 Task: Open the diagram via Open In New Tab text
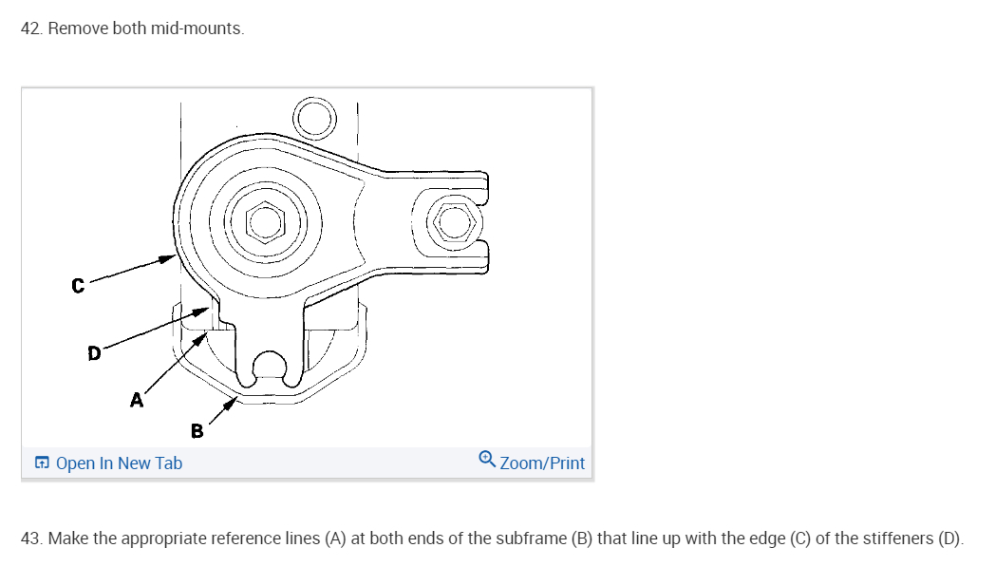pyautogui.click(x=119, y=463)
